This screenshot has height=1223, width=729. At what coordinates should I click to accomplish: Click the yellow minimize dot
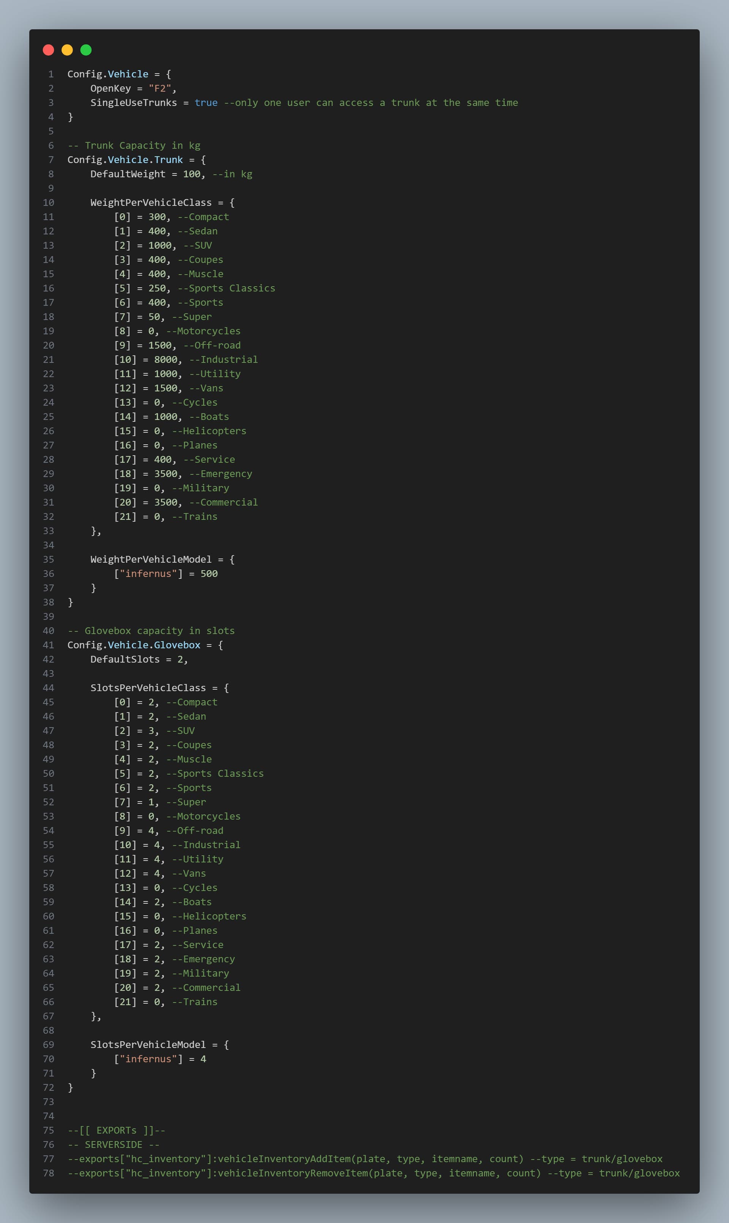(67, 50)
